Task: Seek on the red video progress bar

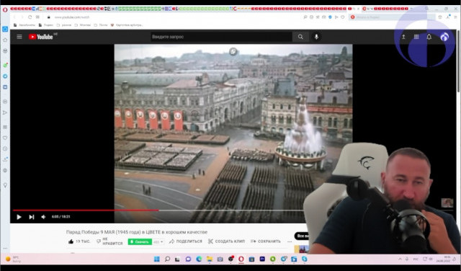Action: 86,210
